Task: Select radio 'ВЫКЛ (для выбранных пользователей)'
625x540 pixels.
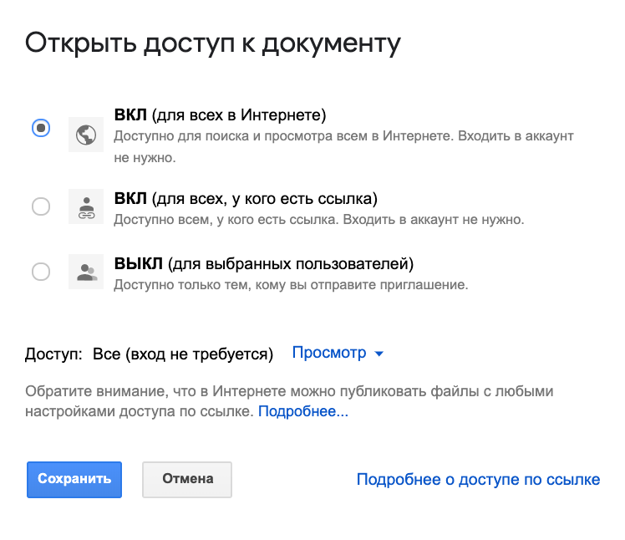Action: (41, 272)
